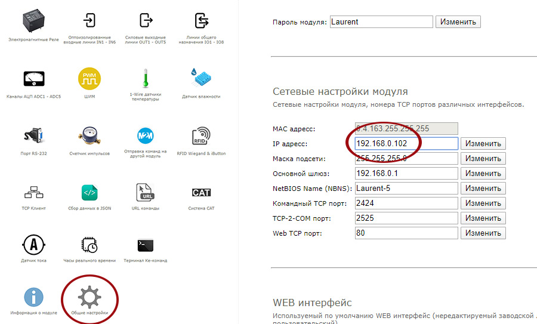The width and height of the screenshot is (537, 324).
Task: Select the TCP Клиент icon
Action: pyautogui.click(x=34, y=193)
